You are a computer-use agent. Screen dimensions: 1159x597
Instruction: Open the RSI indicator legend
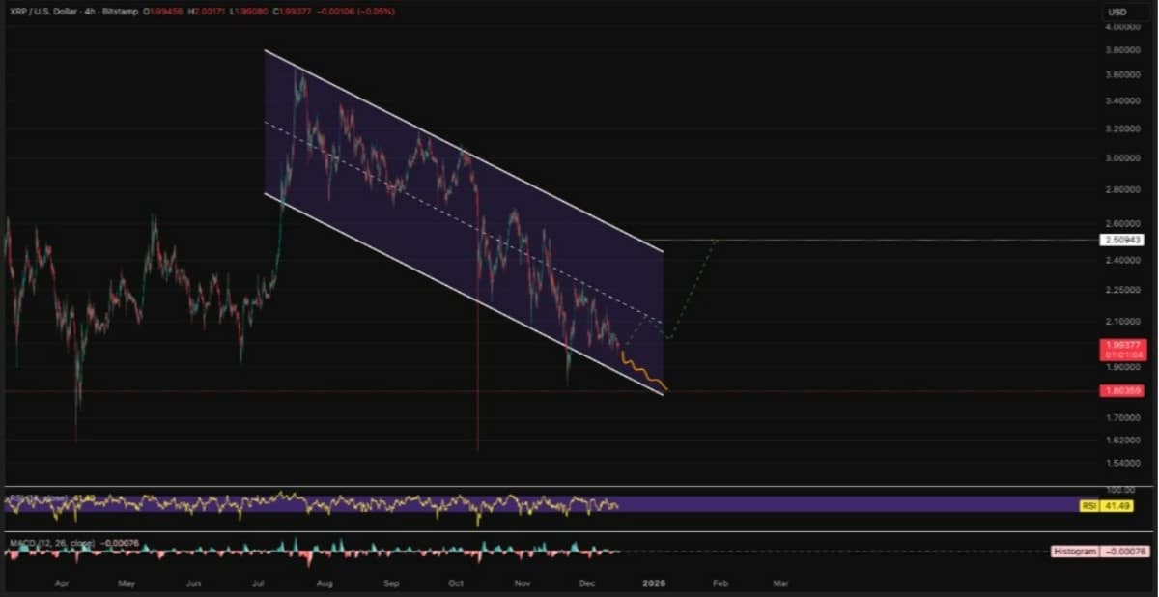pos(39,498)
